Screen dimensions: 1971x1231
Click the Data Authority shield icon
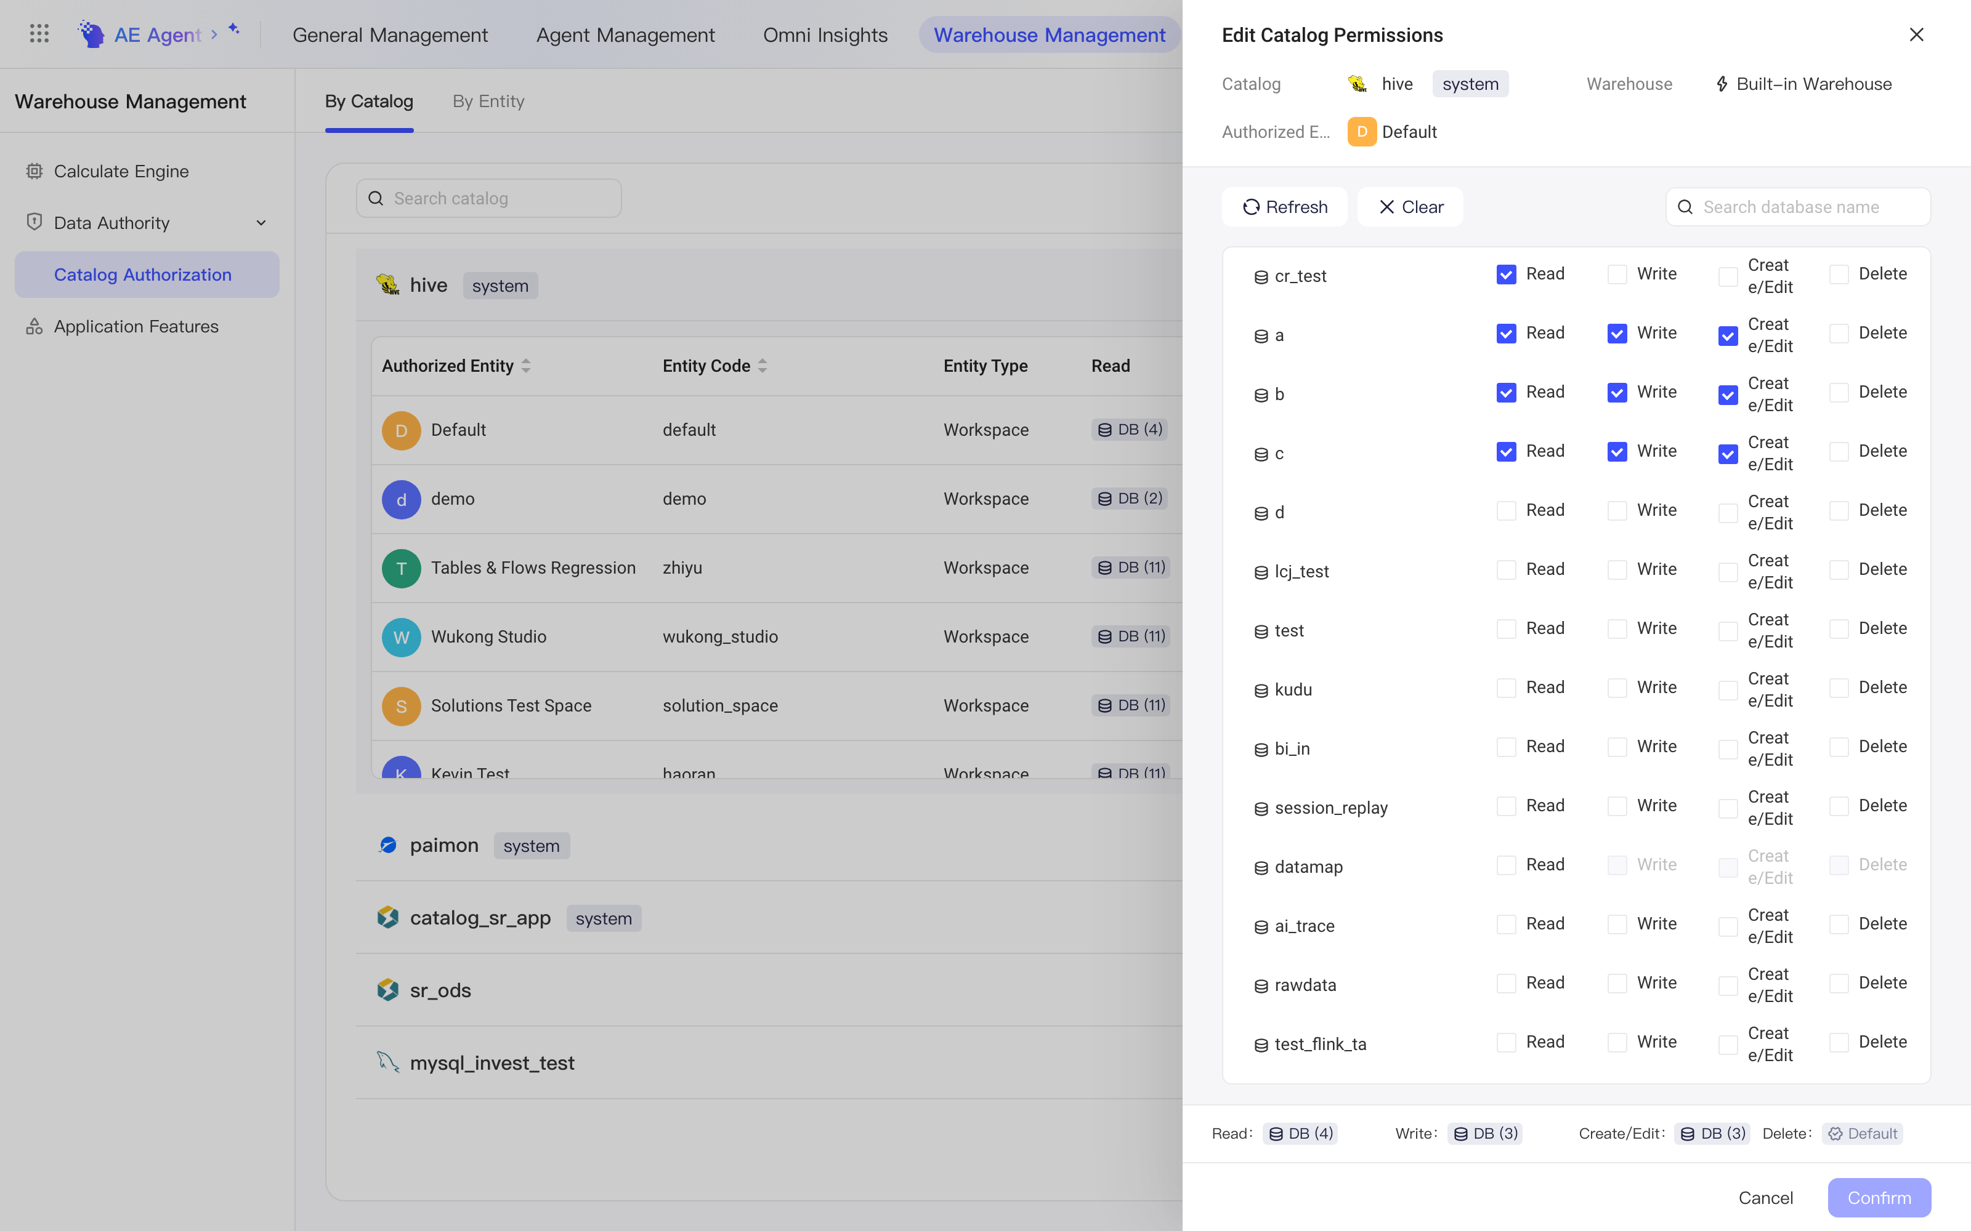point(34,222)
